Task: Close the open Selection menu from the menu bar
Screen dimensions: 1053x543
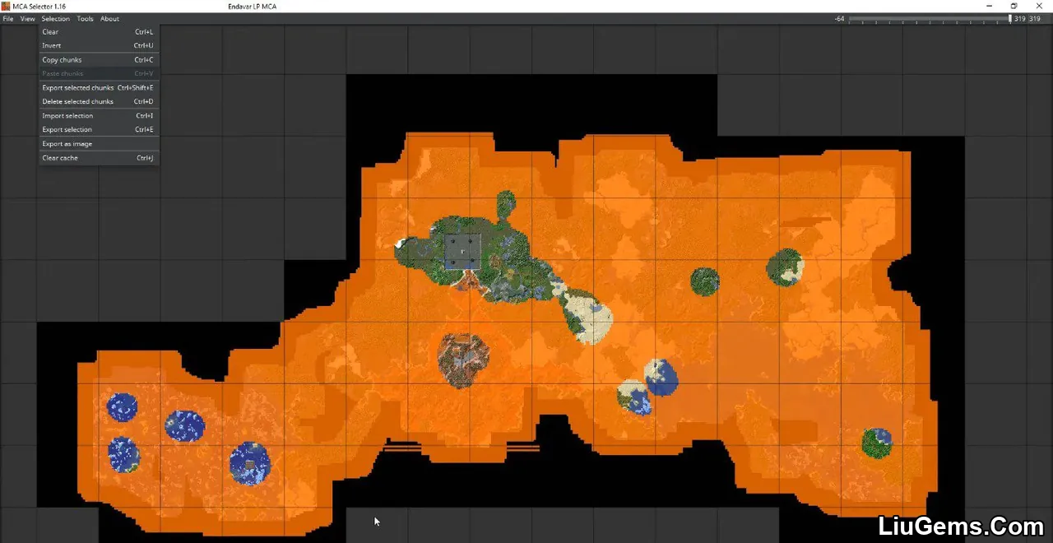Action: [56, 19]
